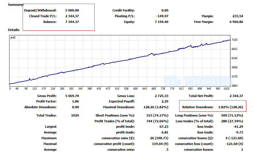Click the Summary heading
The height and width of the screenshot is (153, 254).
point(16,5)
